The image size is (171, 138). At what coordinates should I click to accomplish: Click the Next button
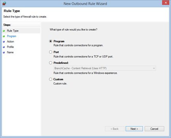tap(134, 129)
